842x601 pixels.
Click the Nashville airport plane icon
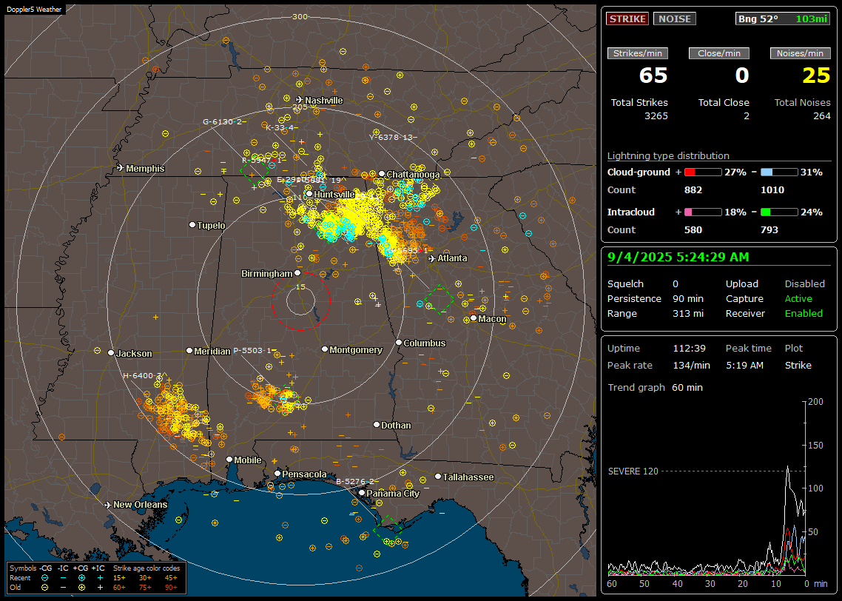pyautogui.click(x=300, y=99)
